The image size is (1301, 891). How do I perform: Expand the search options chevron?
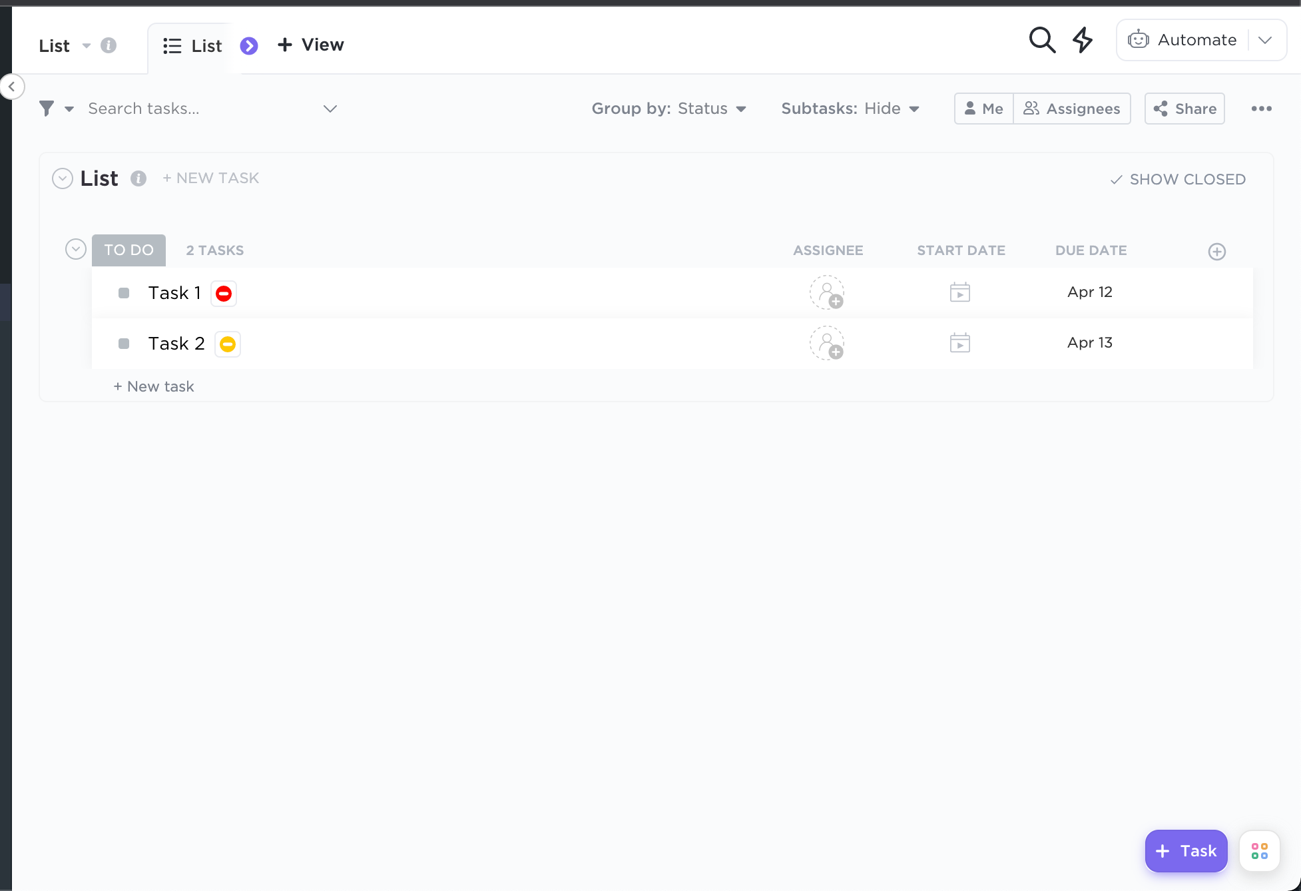330,109
